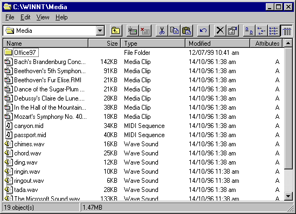
Task: Select the tada.wav speaker icon
Action: click(x=9, y=189)
